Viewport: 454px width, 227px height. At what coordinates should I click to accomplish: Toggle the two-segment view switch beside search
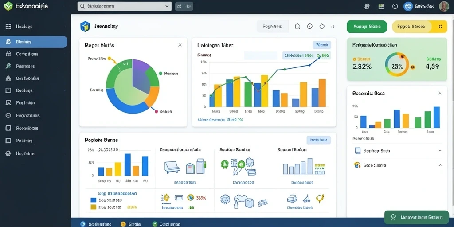pos(184,6)
